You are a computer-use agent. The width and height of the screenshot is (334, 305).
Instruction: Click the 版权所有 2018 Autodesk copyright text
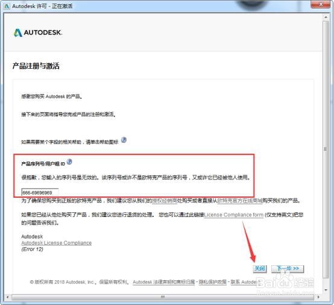79,282
